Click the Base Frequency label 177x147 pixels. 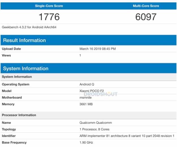pyautogui.click(x=14, y=142)
